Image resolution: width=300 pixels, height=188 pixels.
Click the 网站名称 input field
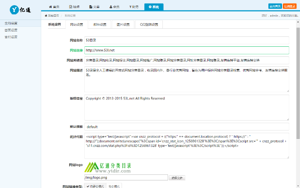pos(187,40)
